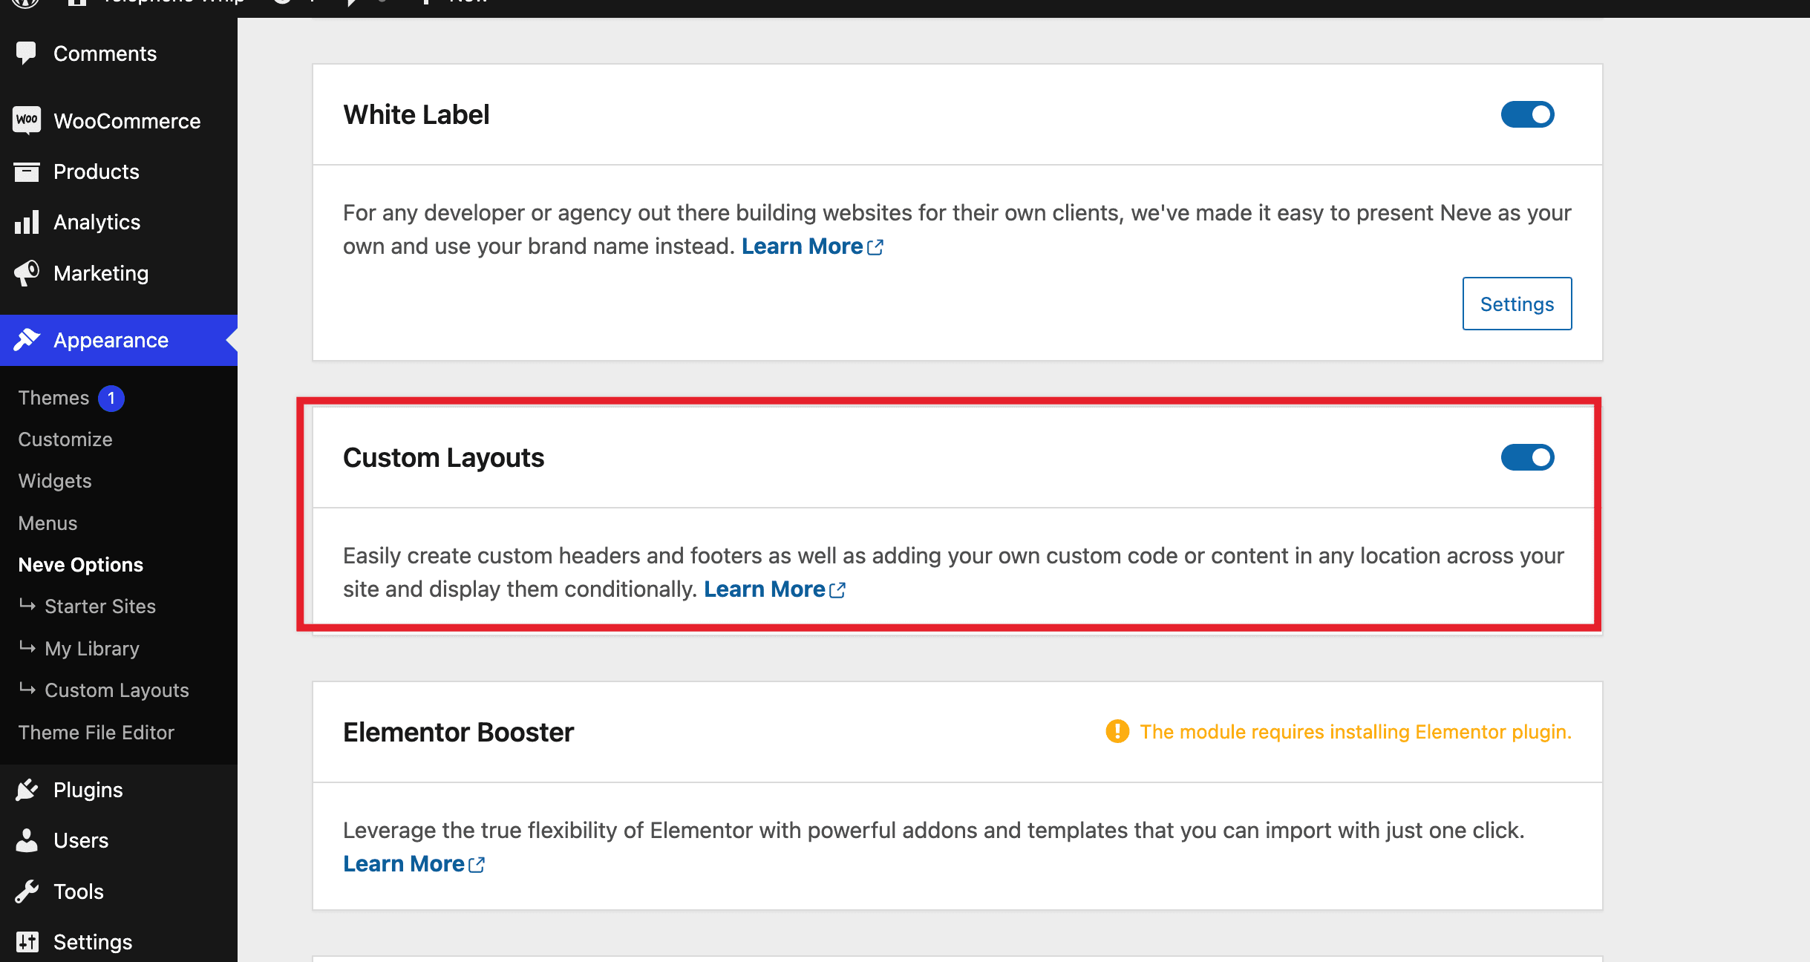The width and height of the screenshot is (1810, 962).
Task: Click the Themes update count badge
Action: coord(111,397)
